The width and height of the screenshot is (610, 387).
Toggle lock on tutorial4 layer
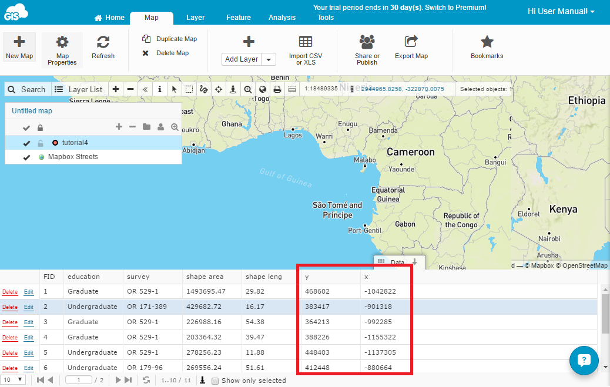pos(40,143)
